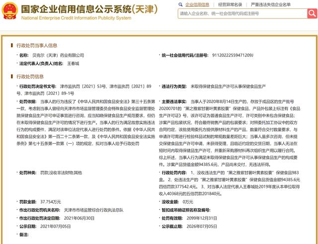Click the 作出行政处罚机关名称 label
Image resolution: width=318 pixels, height=244 pixels.
(40, 210)
